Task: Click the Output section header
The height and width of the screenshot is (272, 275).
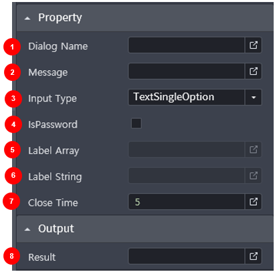Action: [145, 229]
